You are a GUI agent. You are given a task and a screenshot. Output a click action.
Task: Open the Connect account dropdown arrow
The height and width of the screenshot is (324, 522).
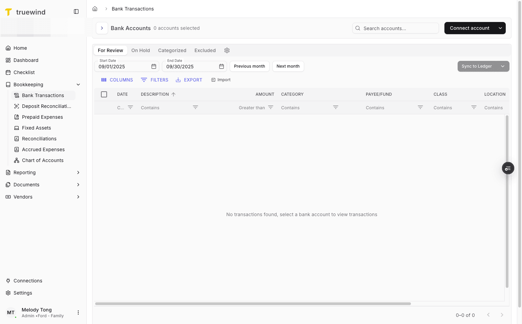tap(500, 28)
